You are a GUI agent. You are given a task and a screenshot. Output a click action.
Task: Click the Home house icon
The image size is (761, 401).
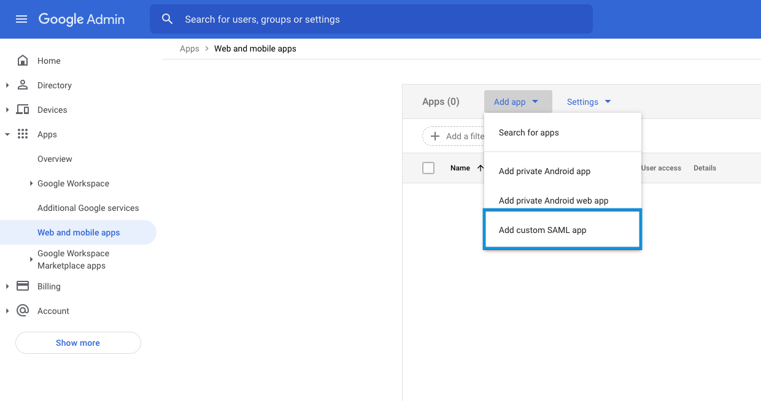[23, 61]
